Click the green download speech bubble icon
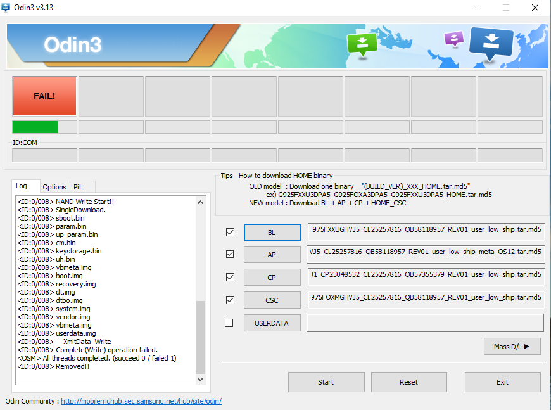551x410 pixels. point(362,44)
